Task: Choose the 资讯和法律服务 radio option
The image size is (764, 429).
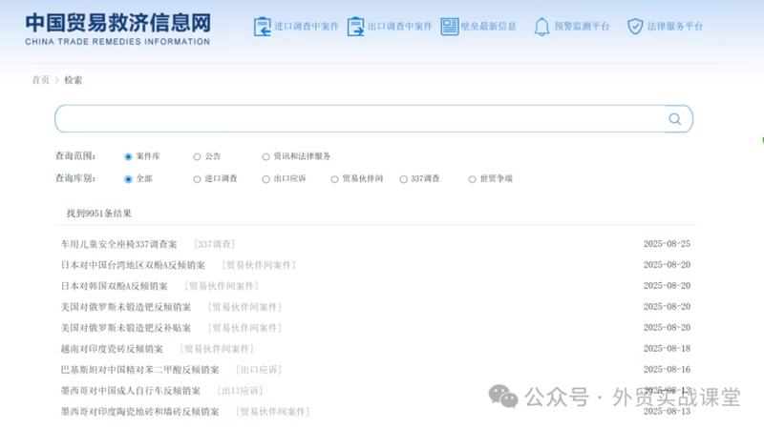Action: 266,156
